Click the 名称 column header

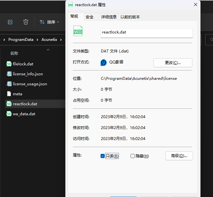[x=14, y=53]
